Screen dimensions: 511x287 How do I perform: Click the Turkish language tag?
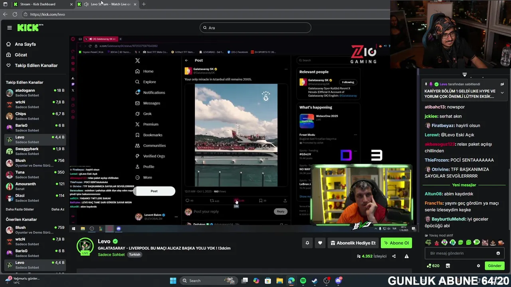[135, 254]
